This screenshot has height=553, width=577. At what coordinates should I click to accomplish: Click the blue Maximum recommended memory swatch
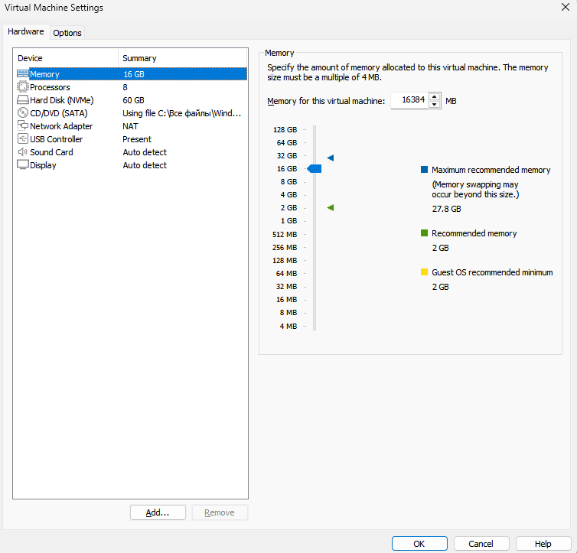coord(424,170)
